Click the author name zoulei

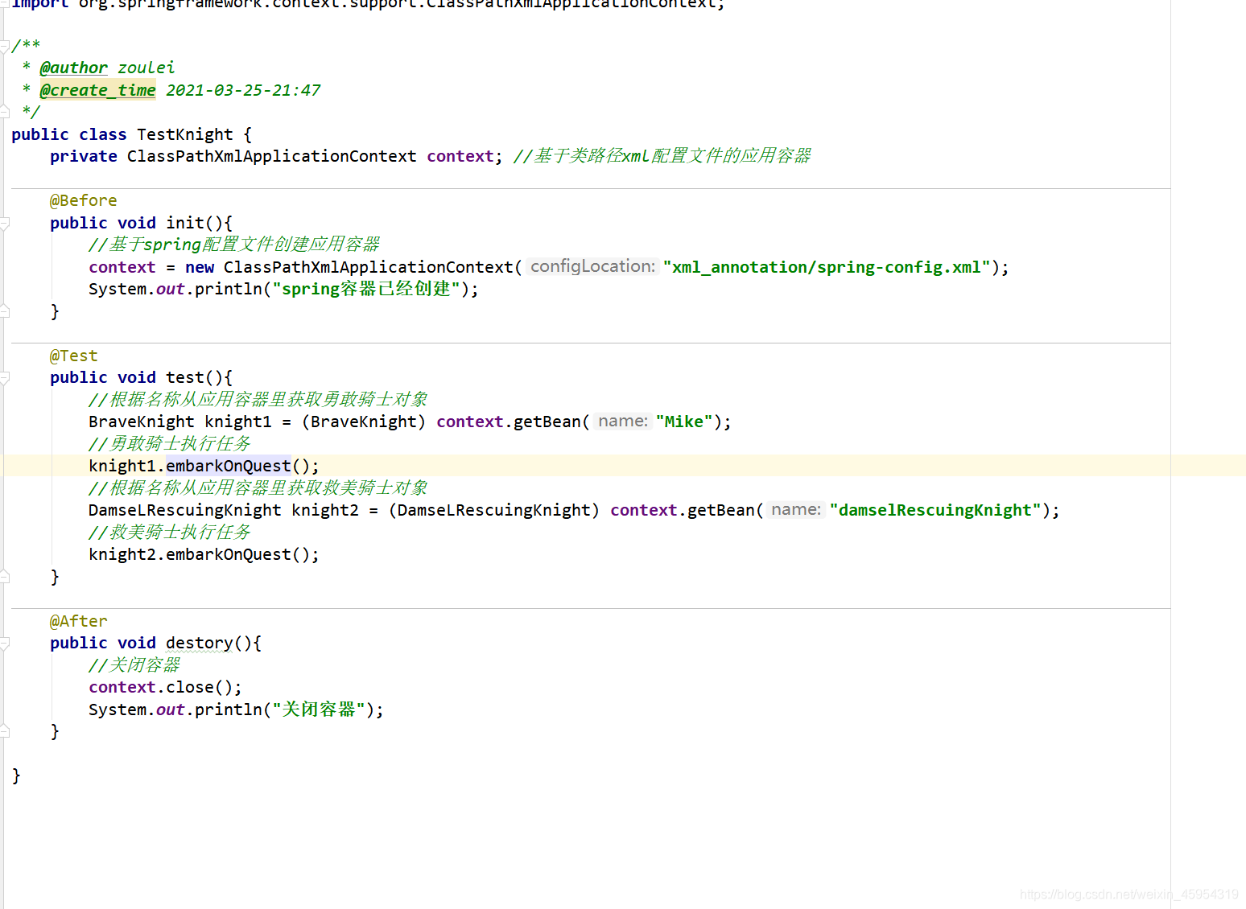pyautogui.click(x=146, y=68)
